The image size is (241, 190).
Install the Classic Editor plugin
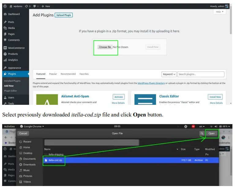[x=215, y=97]
